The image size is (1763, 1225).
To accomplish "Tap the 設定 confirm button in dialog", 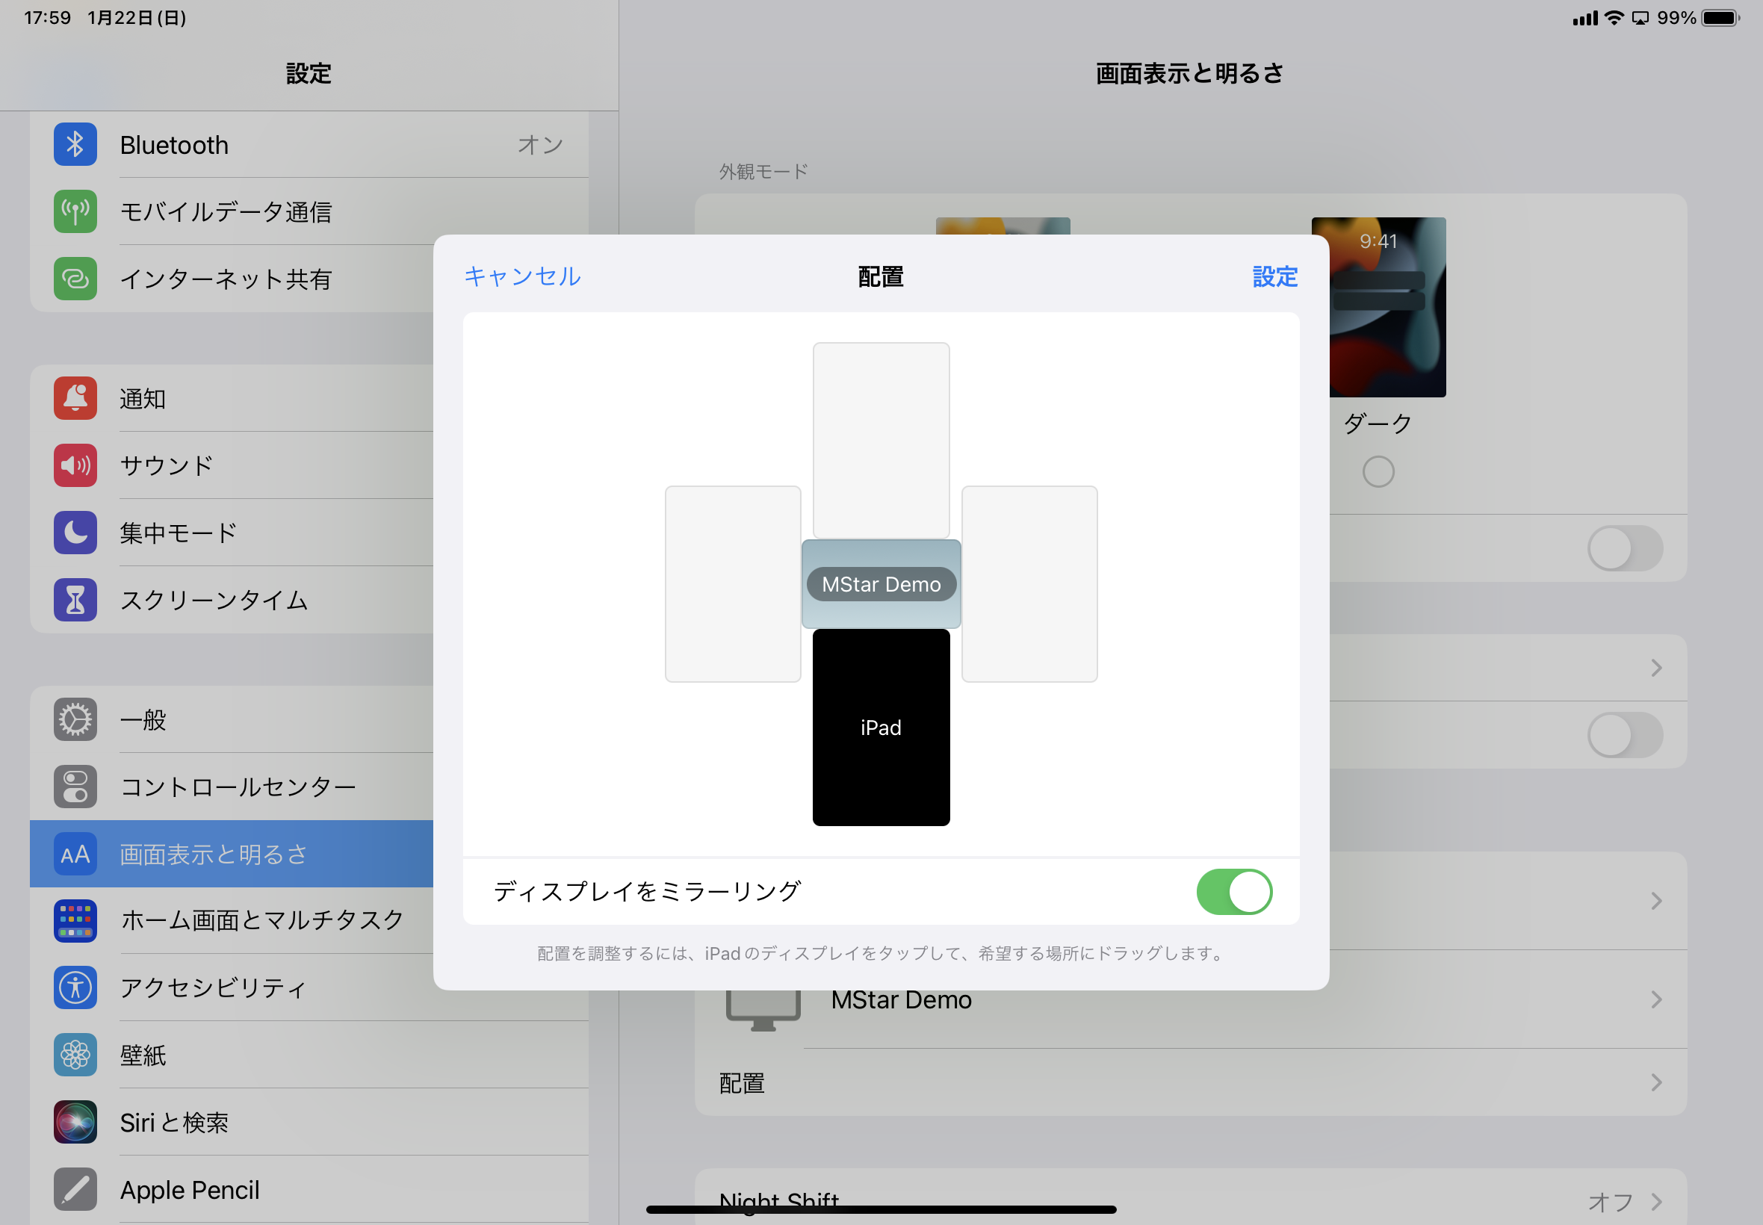I will pyautogui.click(x=1274, y=276).
